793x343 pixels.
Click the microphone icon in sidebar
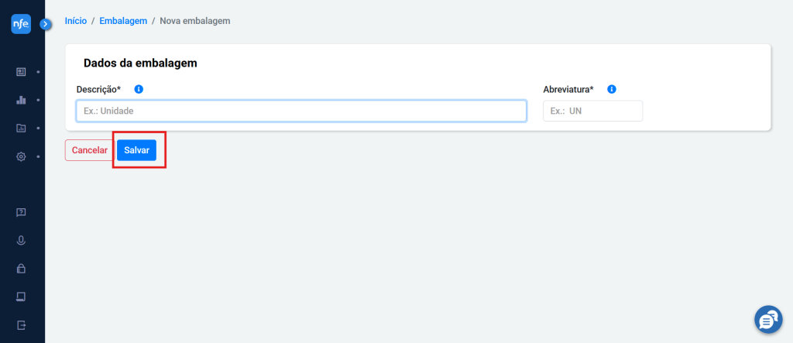click(21, 240)
